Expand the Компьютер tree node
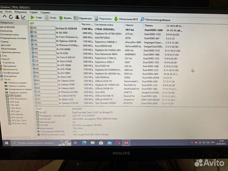The image size is (228, 171). [x=6, y=31]
